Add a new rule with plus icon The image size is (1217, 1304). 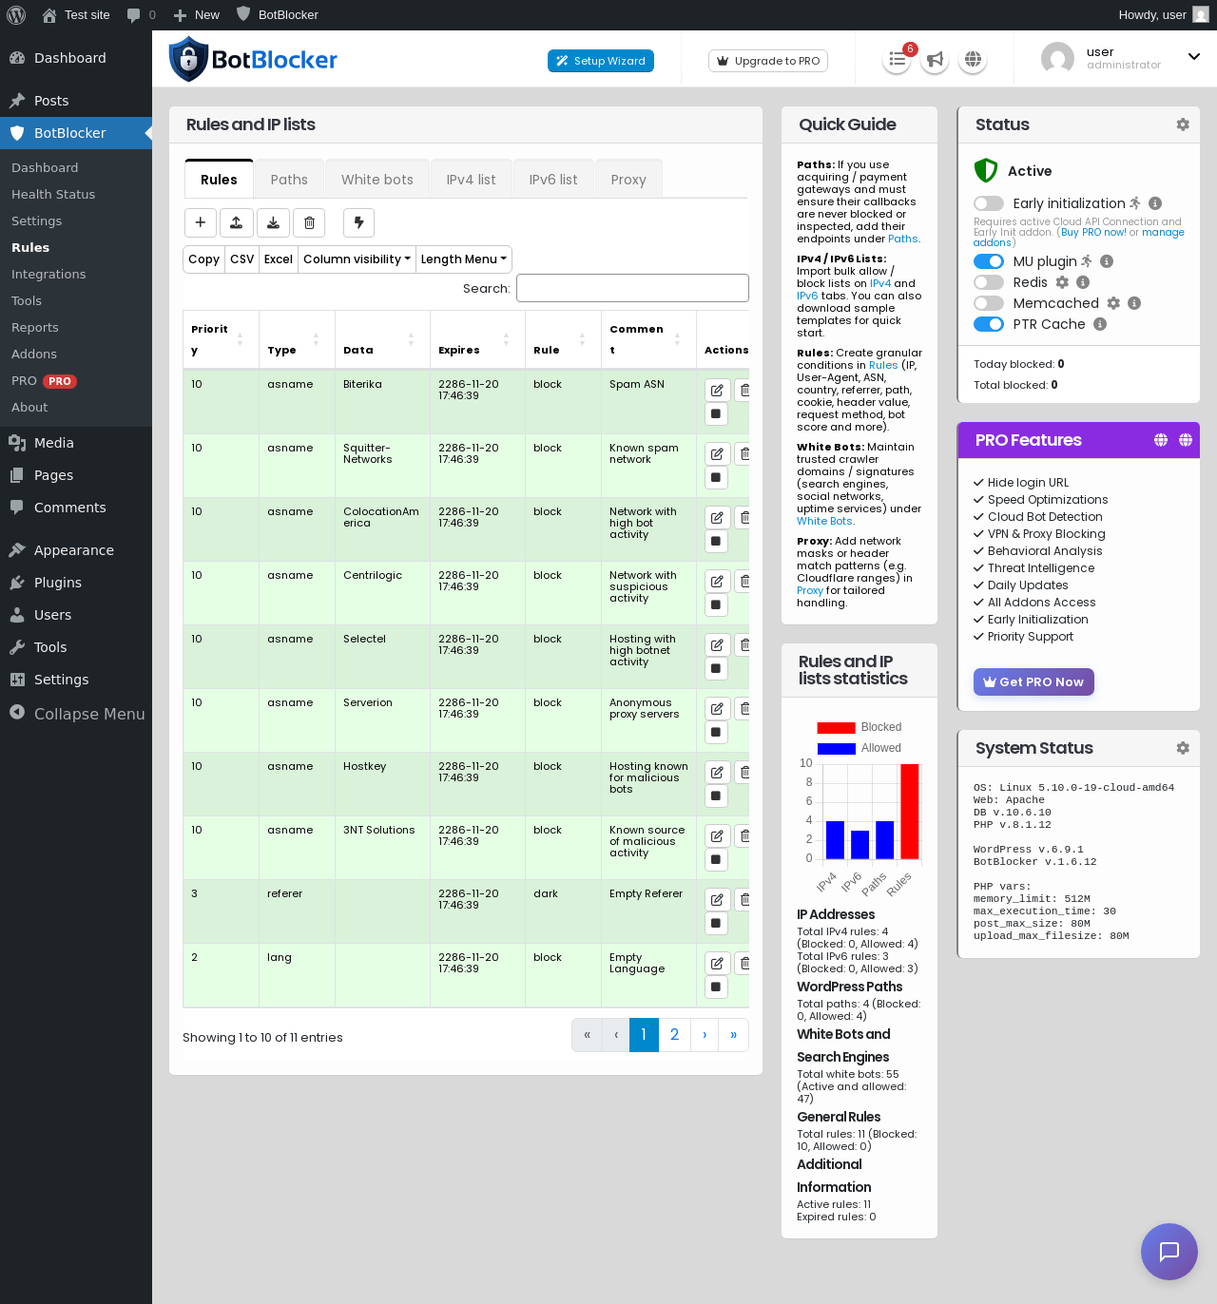(x=201, y=222)
